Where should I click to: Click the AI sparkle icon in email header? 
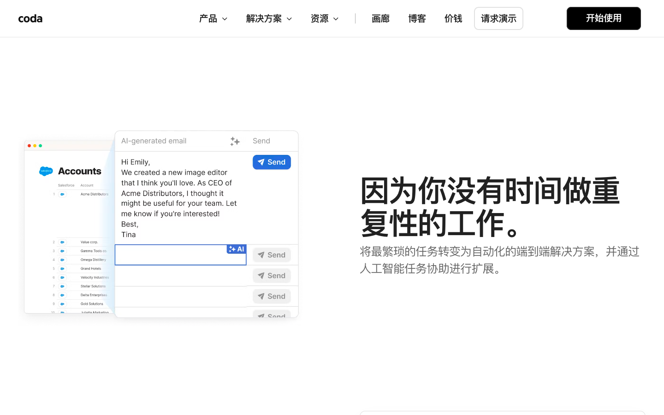point(235,141)
